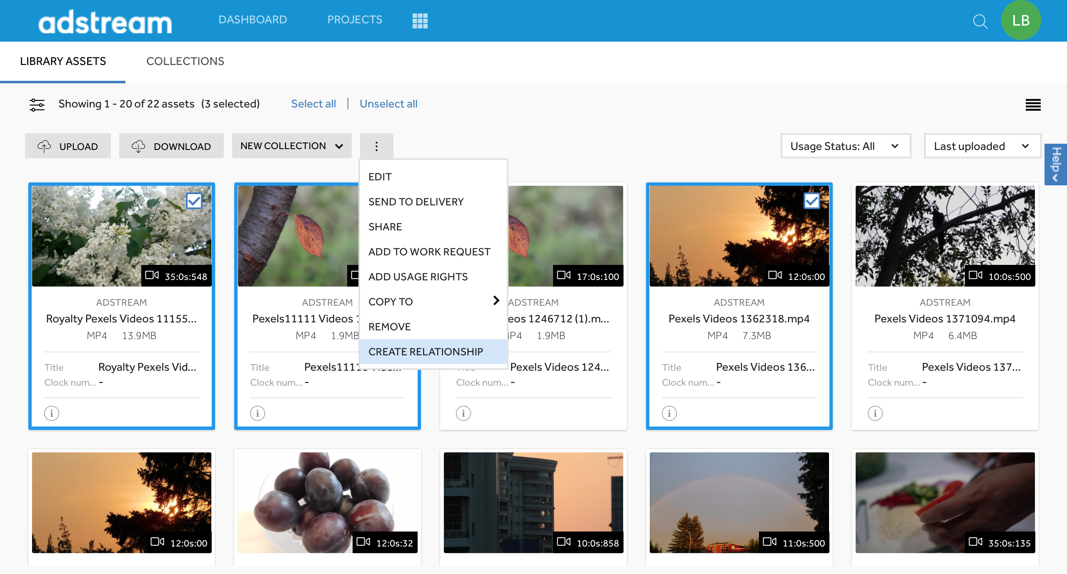The width and height of the screenshot is (1067, 574).
Task: Uncheck the Royalty Pexels Videos asset
Action: pos(194,201)
